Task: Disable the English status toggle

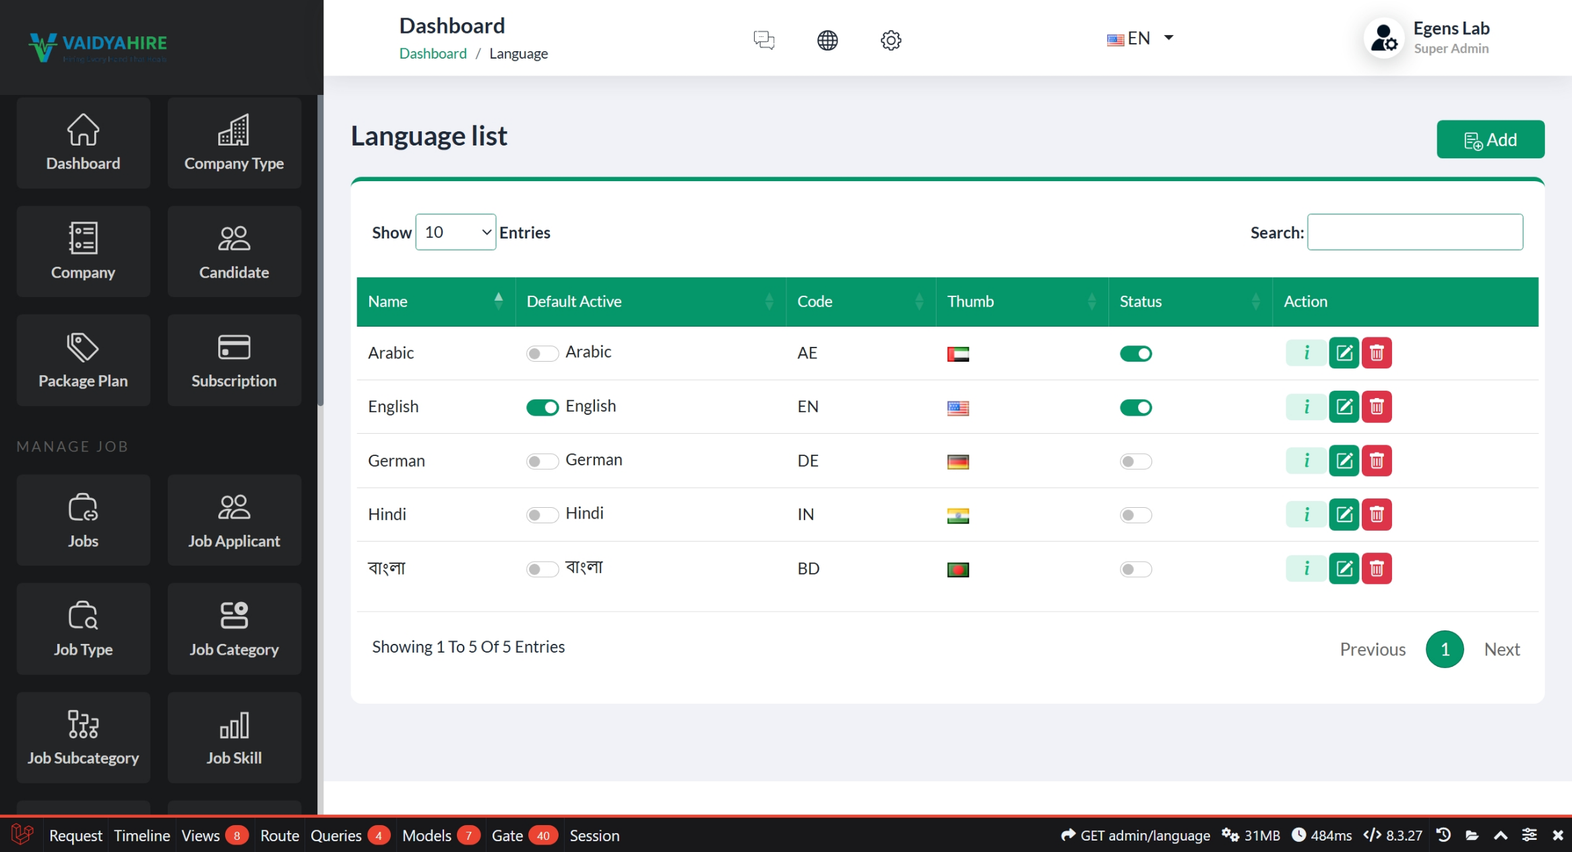Action: pos(1135,407)
